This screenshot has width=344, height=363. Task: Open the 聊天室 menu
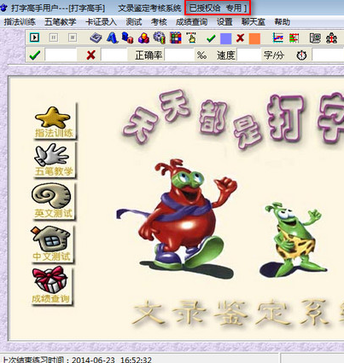click(x=254, y=22)
